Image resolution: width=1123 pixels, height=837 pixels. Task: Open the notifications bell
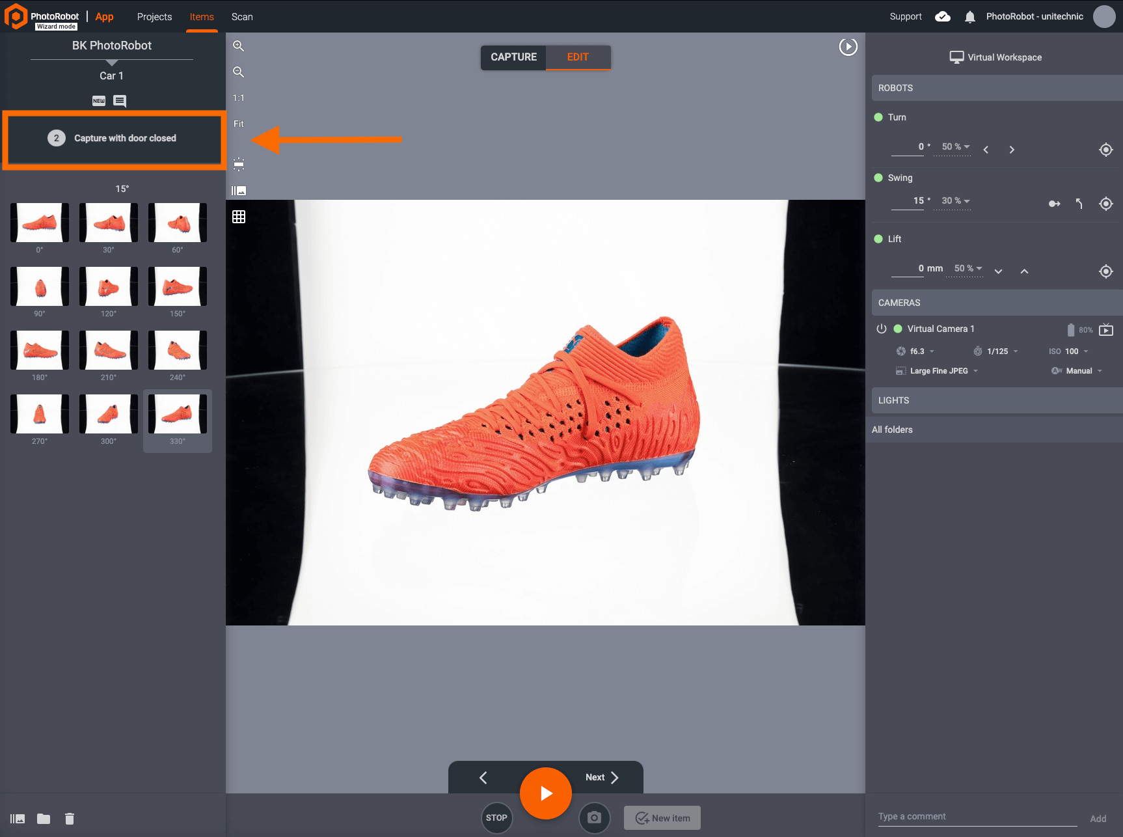[969, 17]
